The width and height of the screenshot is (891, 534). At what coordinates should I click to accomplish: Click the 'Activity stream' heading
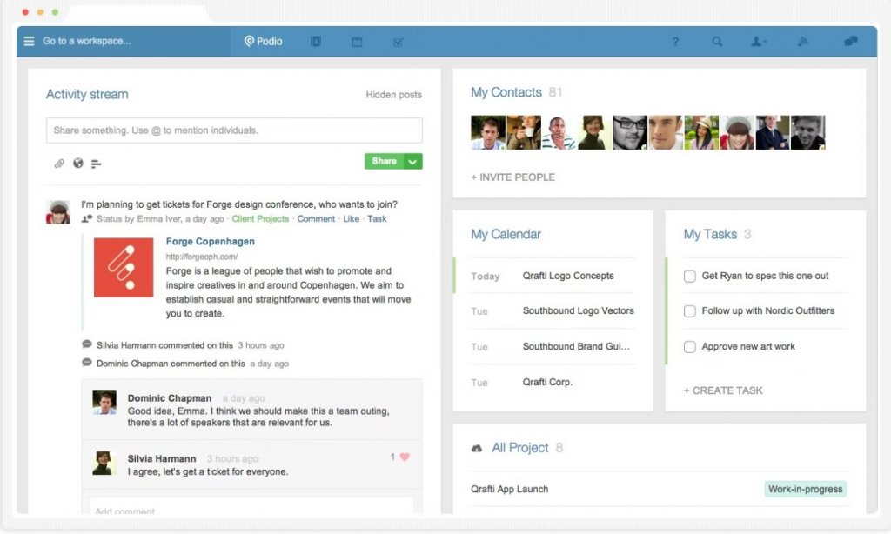pos(87,94)
